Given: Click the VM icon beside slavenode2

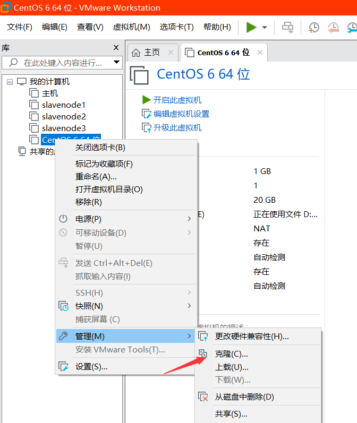Looking at the screenshot, I should click(x=34, y=116).
